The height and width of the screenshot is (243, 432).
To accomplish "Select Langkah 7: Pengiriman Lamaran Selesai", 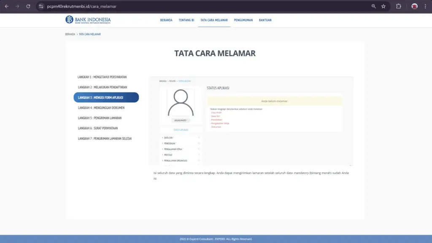I will (x=105, y=138).
